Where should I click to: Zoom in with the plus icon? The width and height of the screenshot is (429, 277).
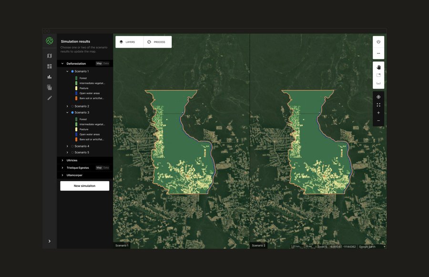coord(378,113)
